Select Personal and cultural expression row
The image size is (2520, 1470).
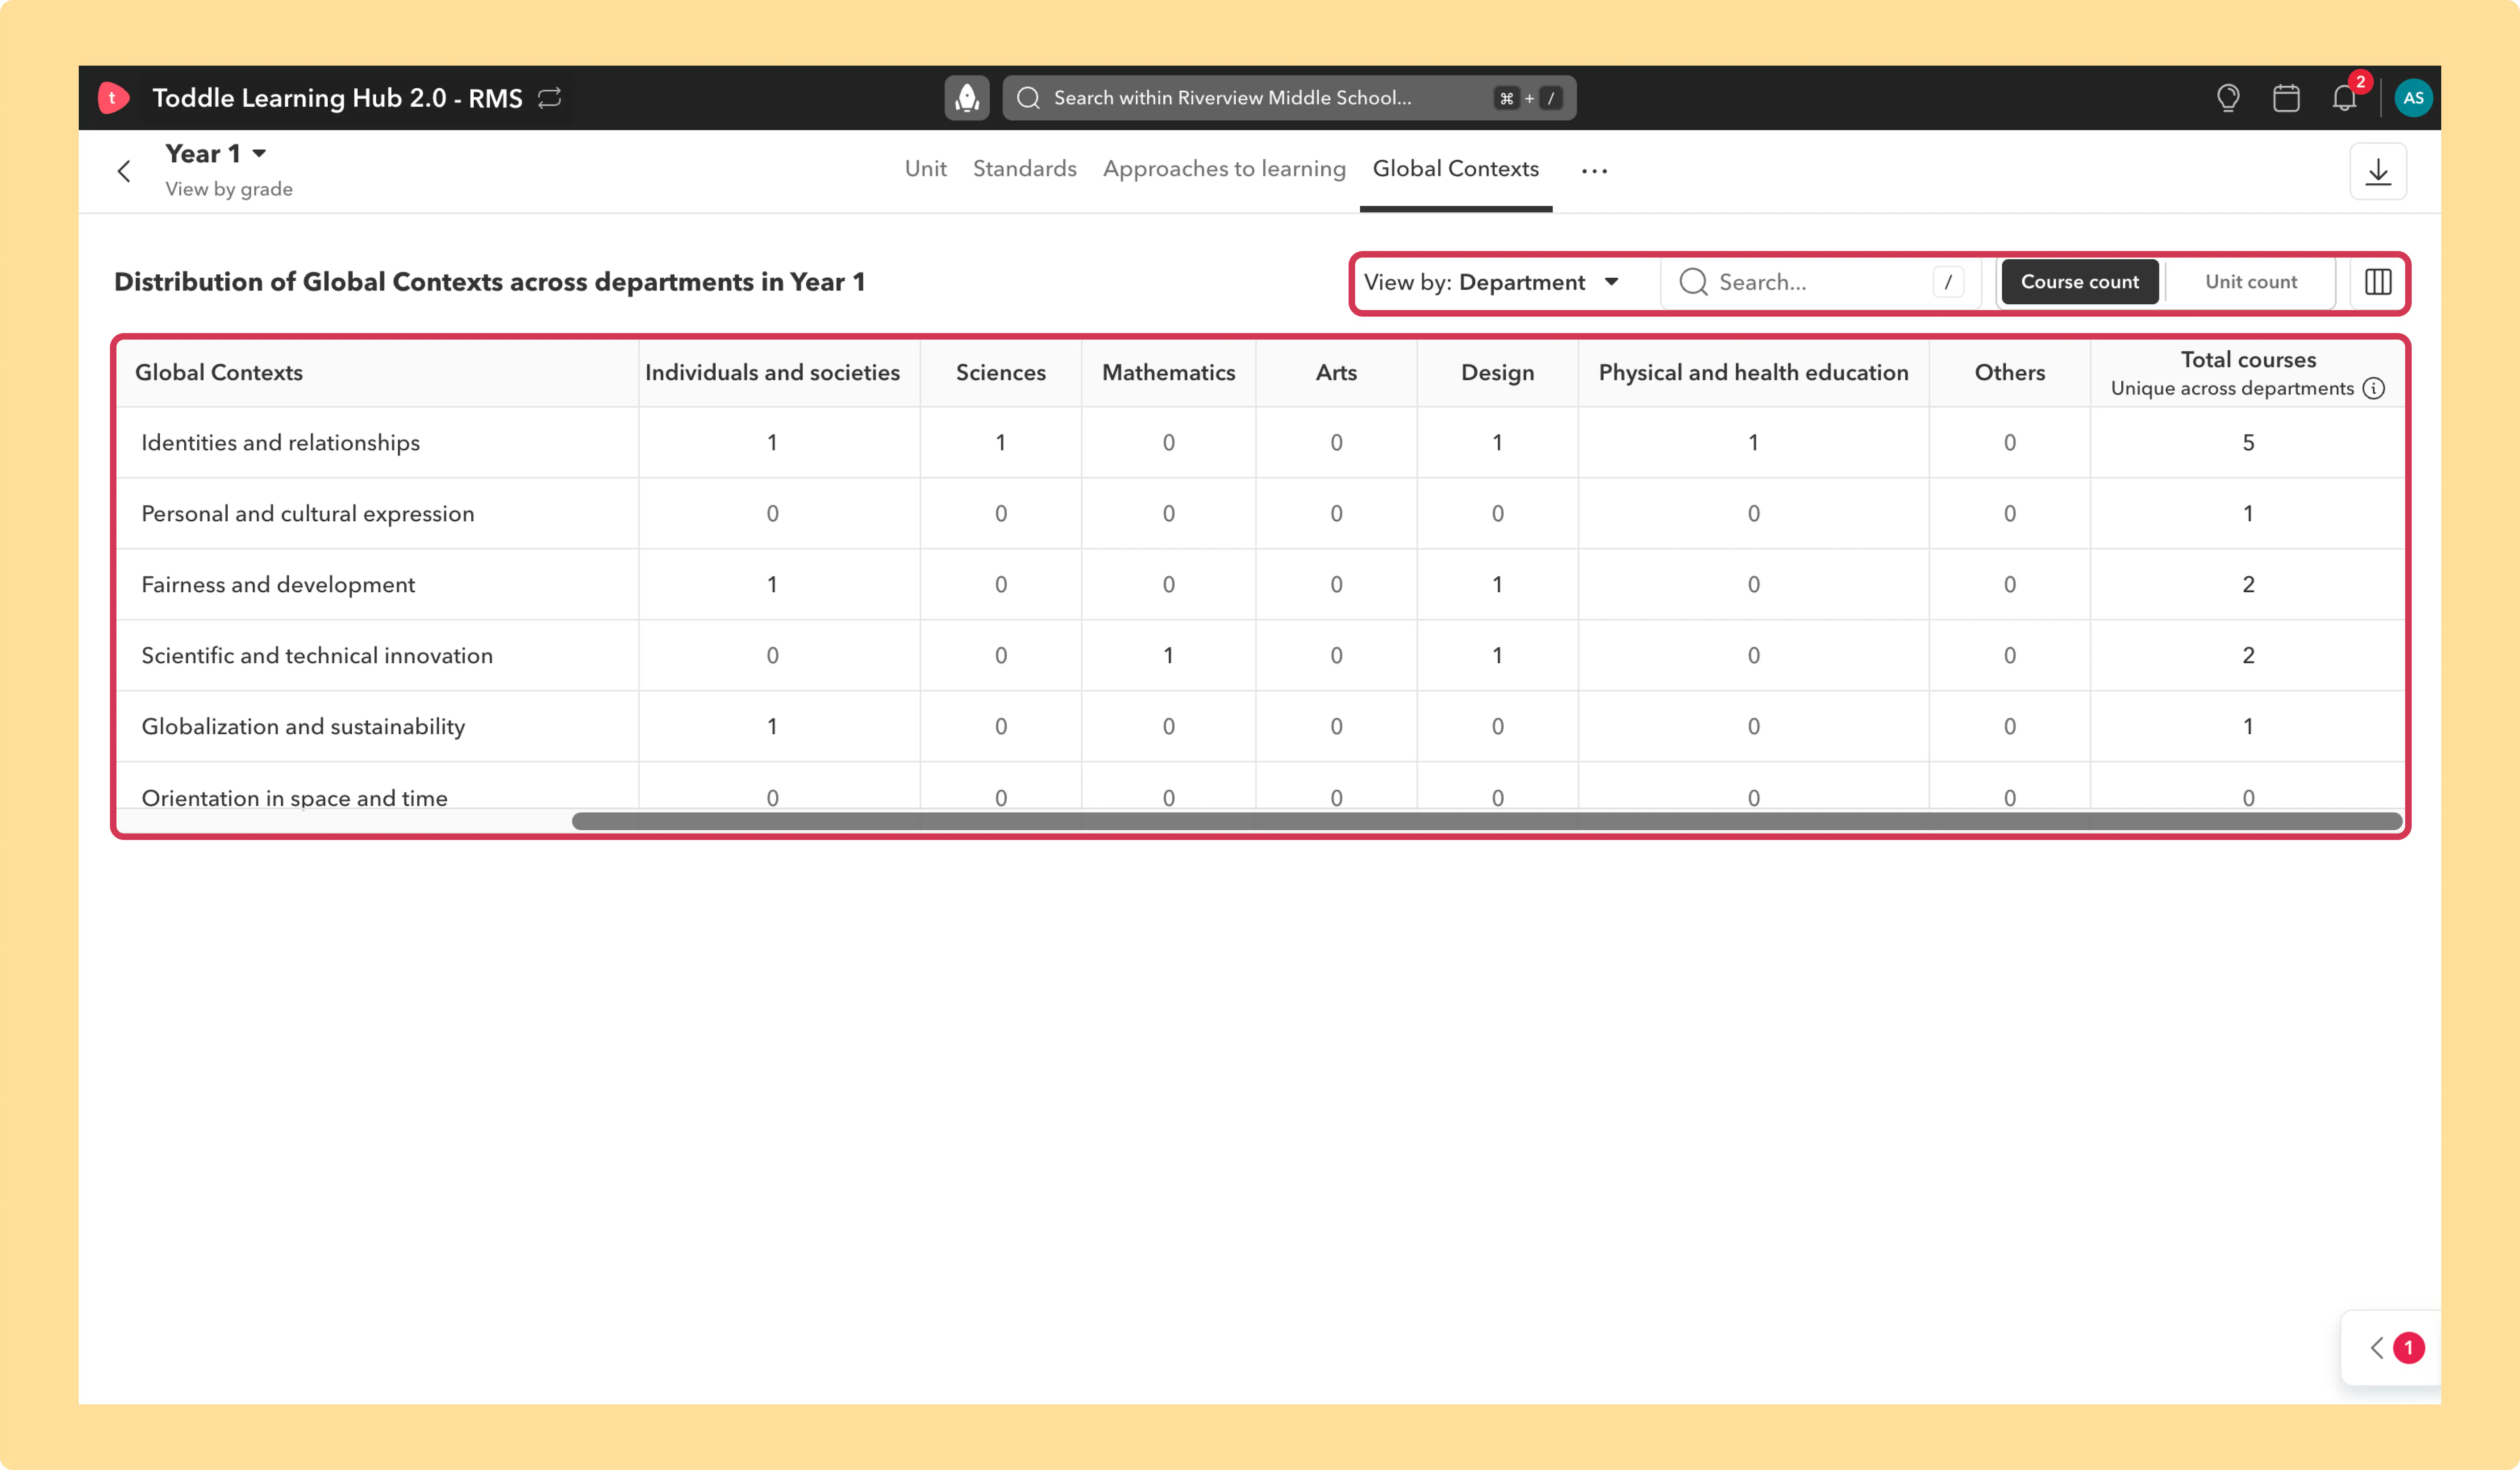1260,514
